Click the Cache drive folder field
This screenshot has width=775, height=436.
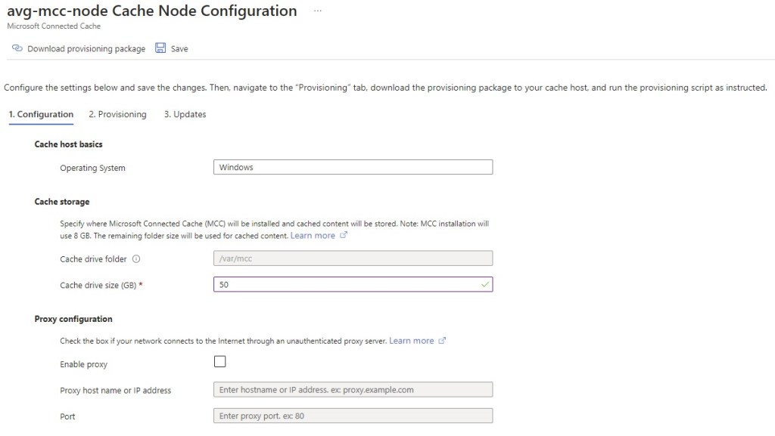353,258
